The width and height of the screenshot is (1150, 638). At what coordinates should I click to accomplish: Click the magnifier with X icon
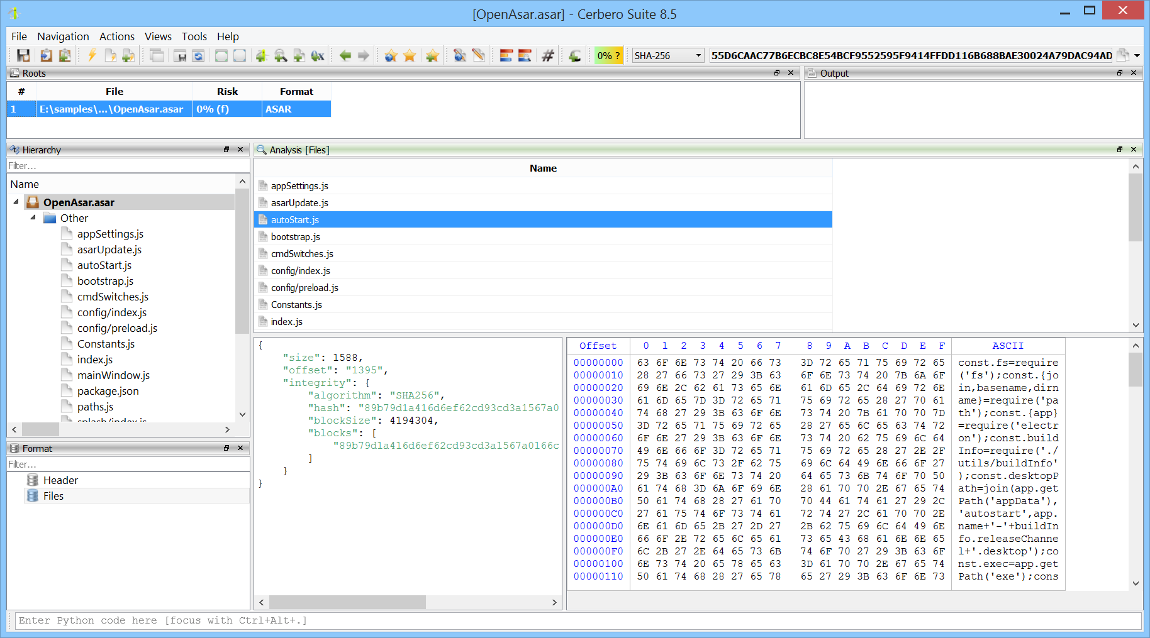pos(318,55)
